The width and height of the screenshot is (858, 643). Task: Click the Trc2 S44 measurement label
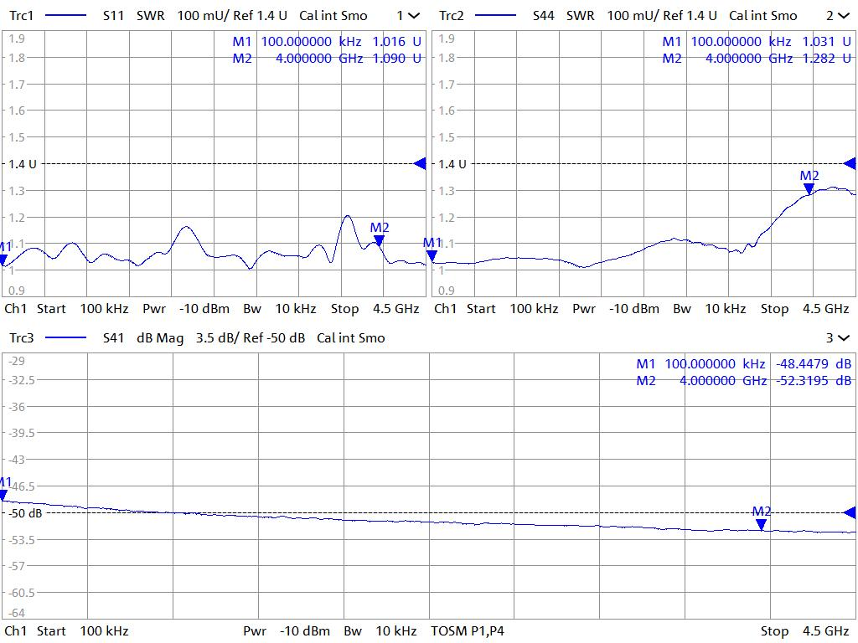point(543,16)
